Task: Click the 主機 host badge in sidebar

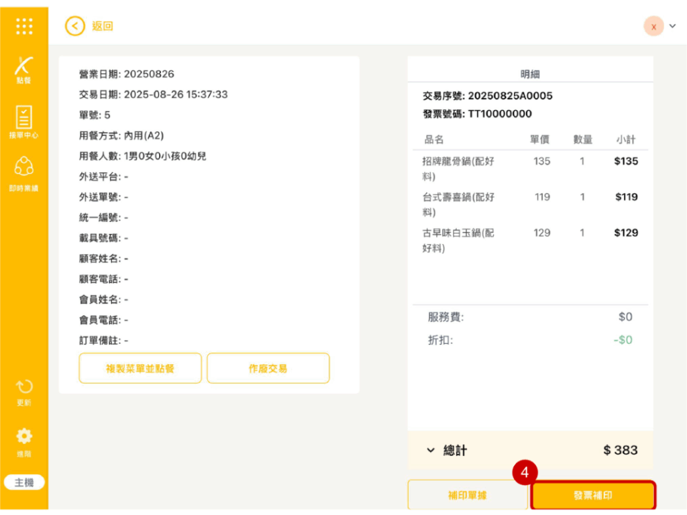Action: [24, 482]
